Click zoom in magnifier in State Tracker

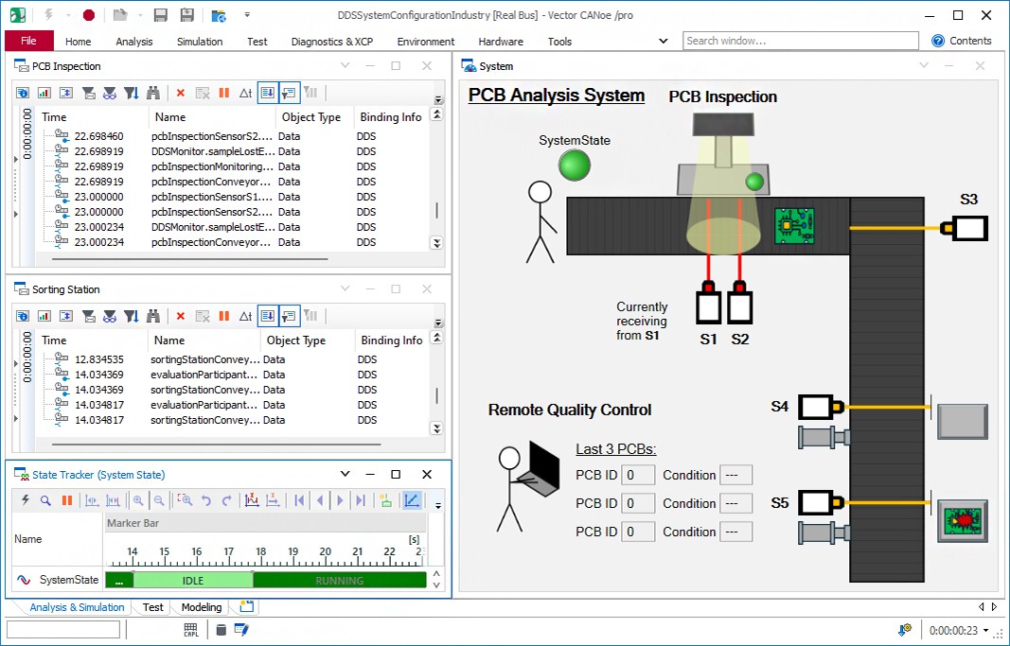138,501
